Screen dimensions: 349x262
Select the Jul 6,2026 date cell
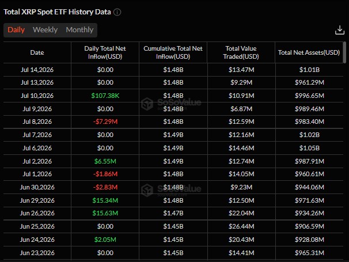point(37,148)
